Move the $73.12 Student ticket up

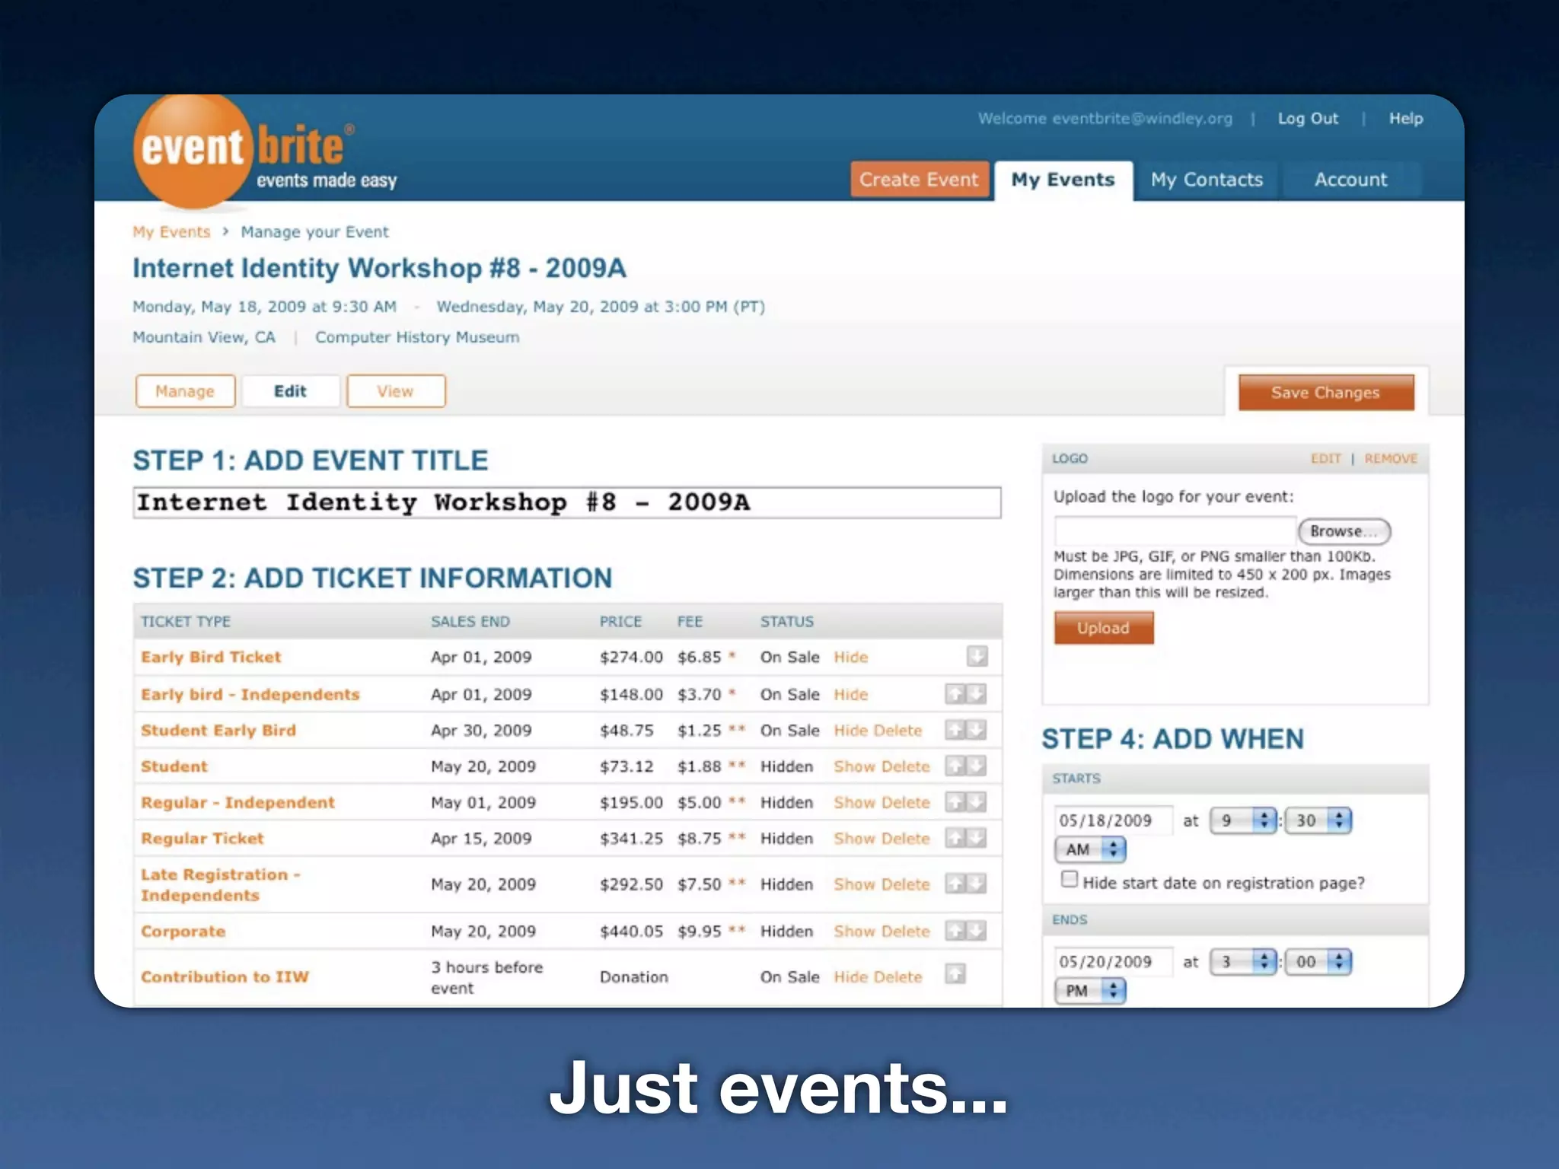point(955,766)
